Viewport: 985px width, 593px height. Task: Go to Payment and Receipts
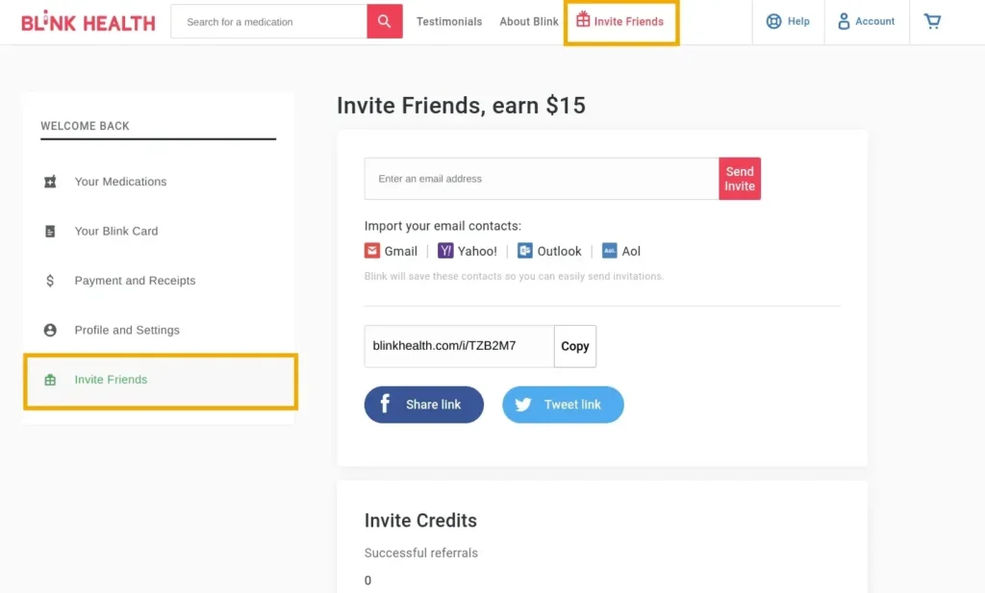coord(136,281)
